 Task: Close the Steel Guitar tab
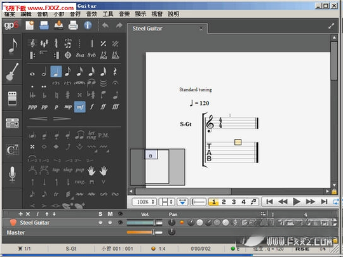(x=201, y=29)
